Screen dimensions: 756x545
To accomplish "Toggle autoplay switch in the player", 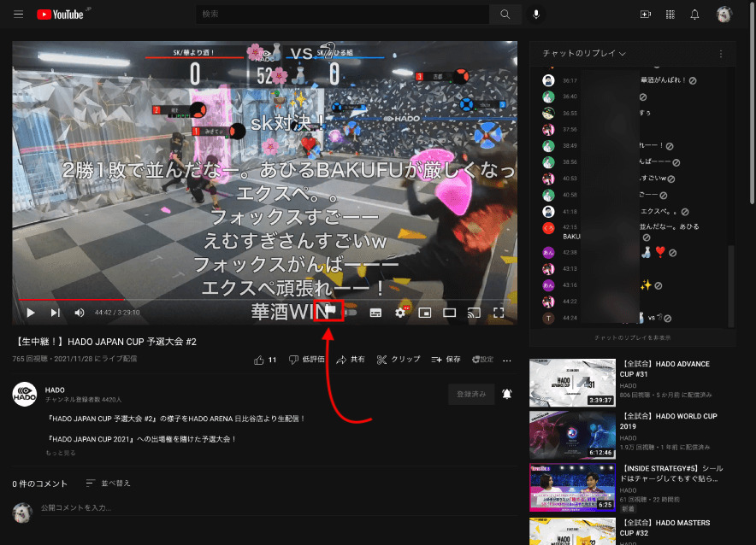I will click(x=351, y=313).
